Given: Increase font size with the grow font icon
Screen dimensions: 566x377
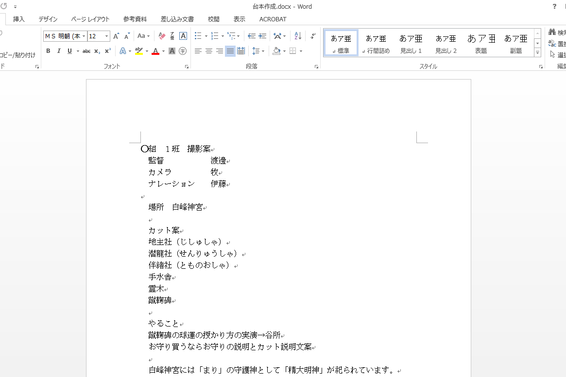Looking at the screenshot, I should click(x=116, y=36).
